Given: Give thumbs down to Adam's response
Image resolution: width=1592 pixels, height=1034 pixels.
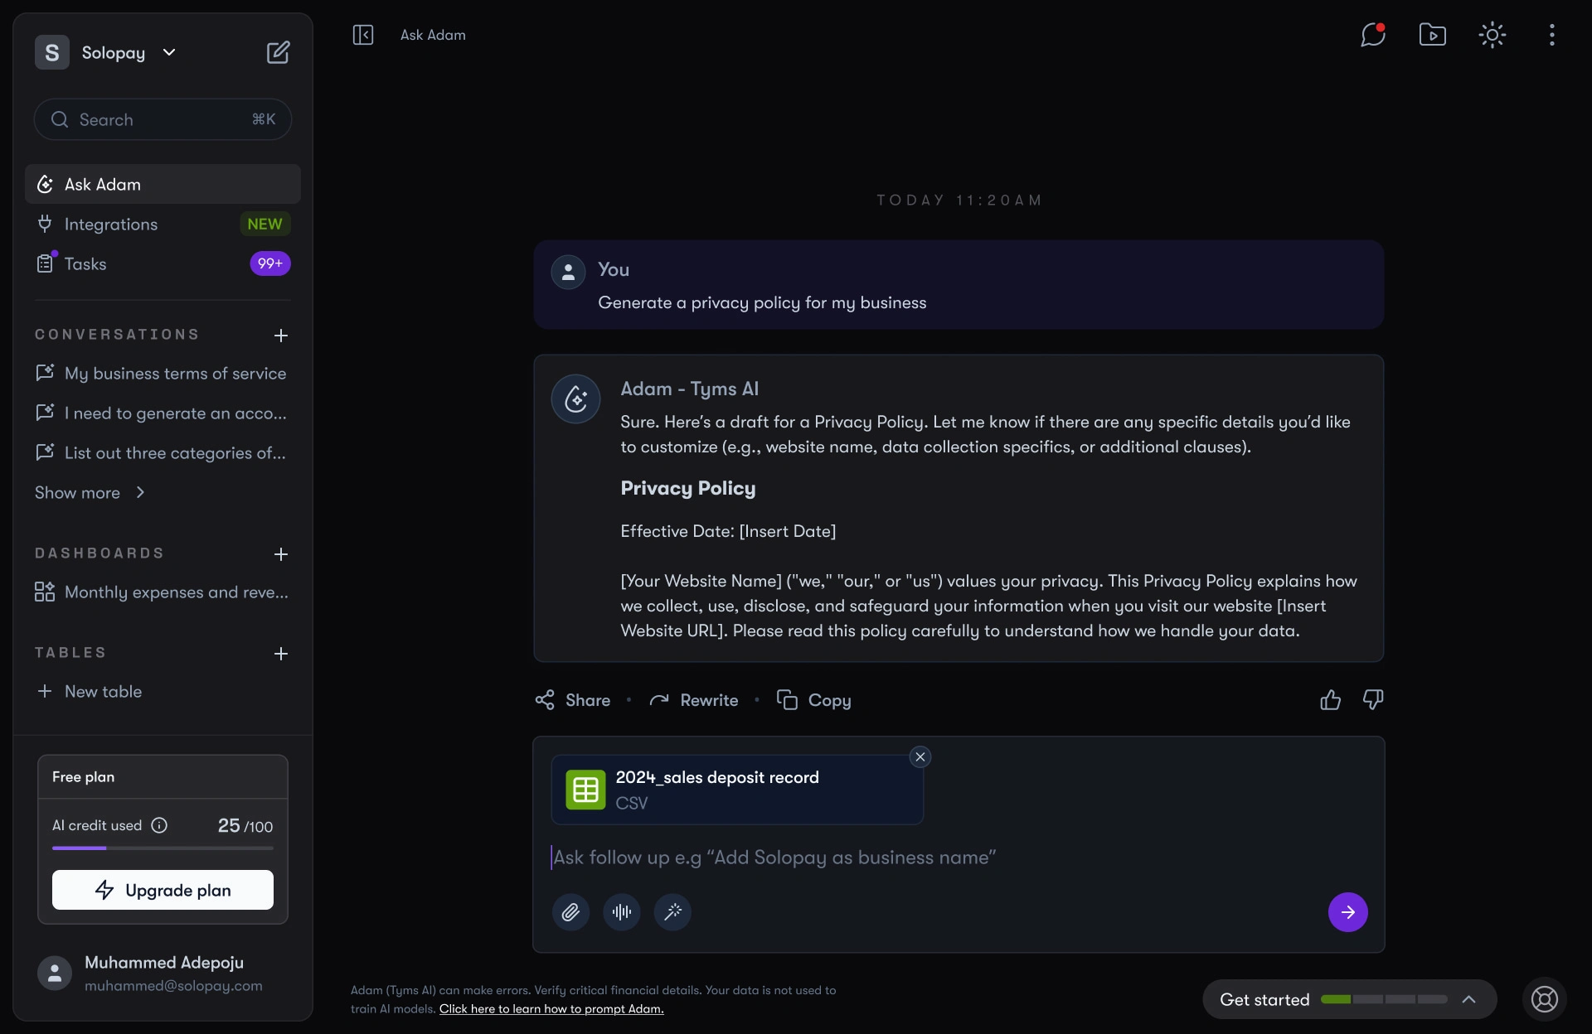Looking at the screenshot, I should 1373,700.
